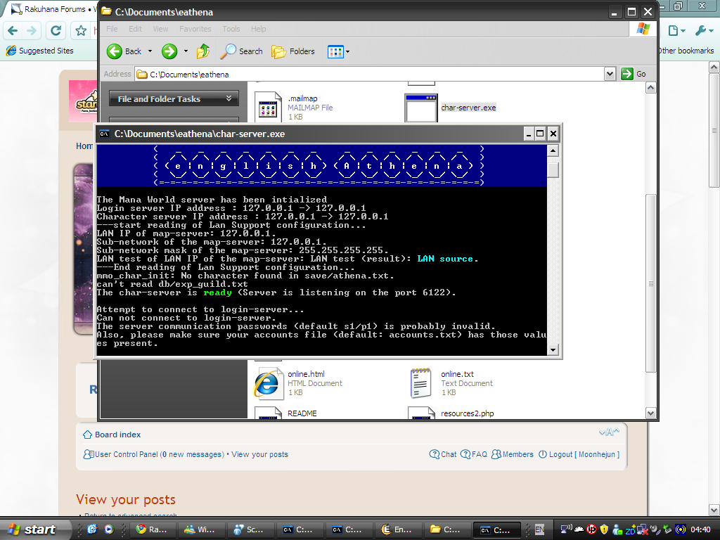Screen dimensions: 720x540
Task: Open the Views dropdown in Explorer toolbar
Action: click(338, 51)
